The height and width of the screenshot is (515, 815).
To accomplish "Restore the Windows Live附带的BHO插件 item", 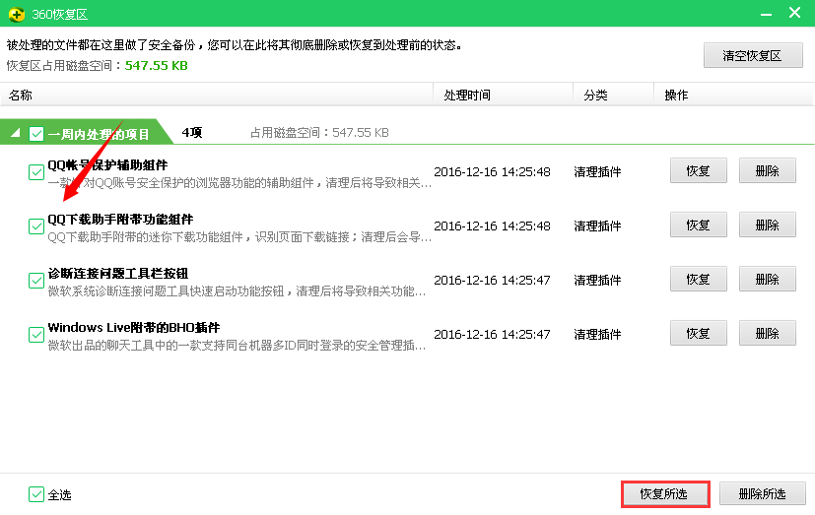I will point(698,333).
